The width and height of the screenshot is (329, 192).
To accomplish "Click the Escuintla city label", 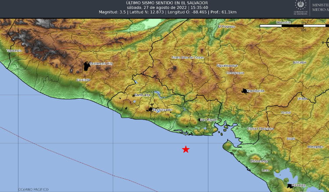I will 83,80.
